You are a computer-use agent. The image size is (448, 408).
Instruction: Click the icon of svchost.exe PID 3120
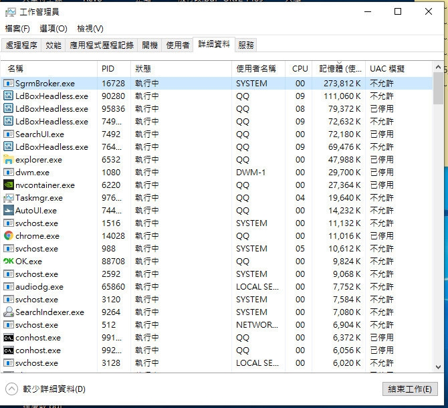click(8, 300)
